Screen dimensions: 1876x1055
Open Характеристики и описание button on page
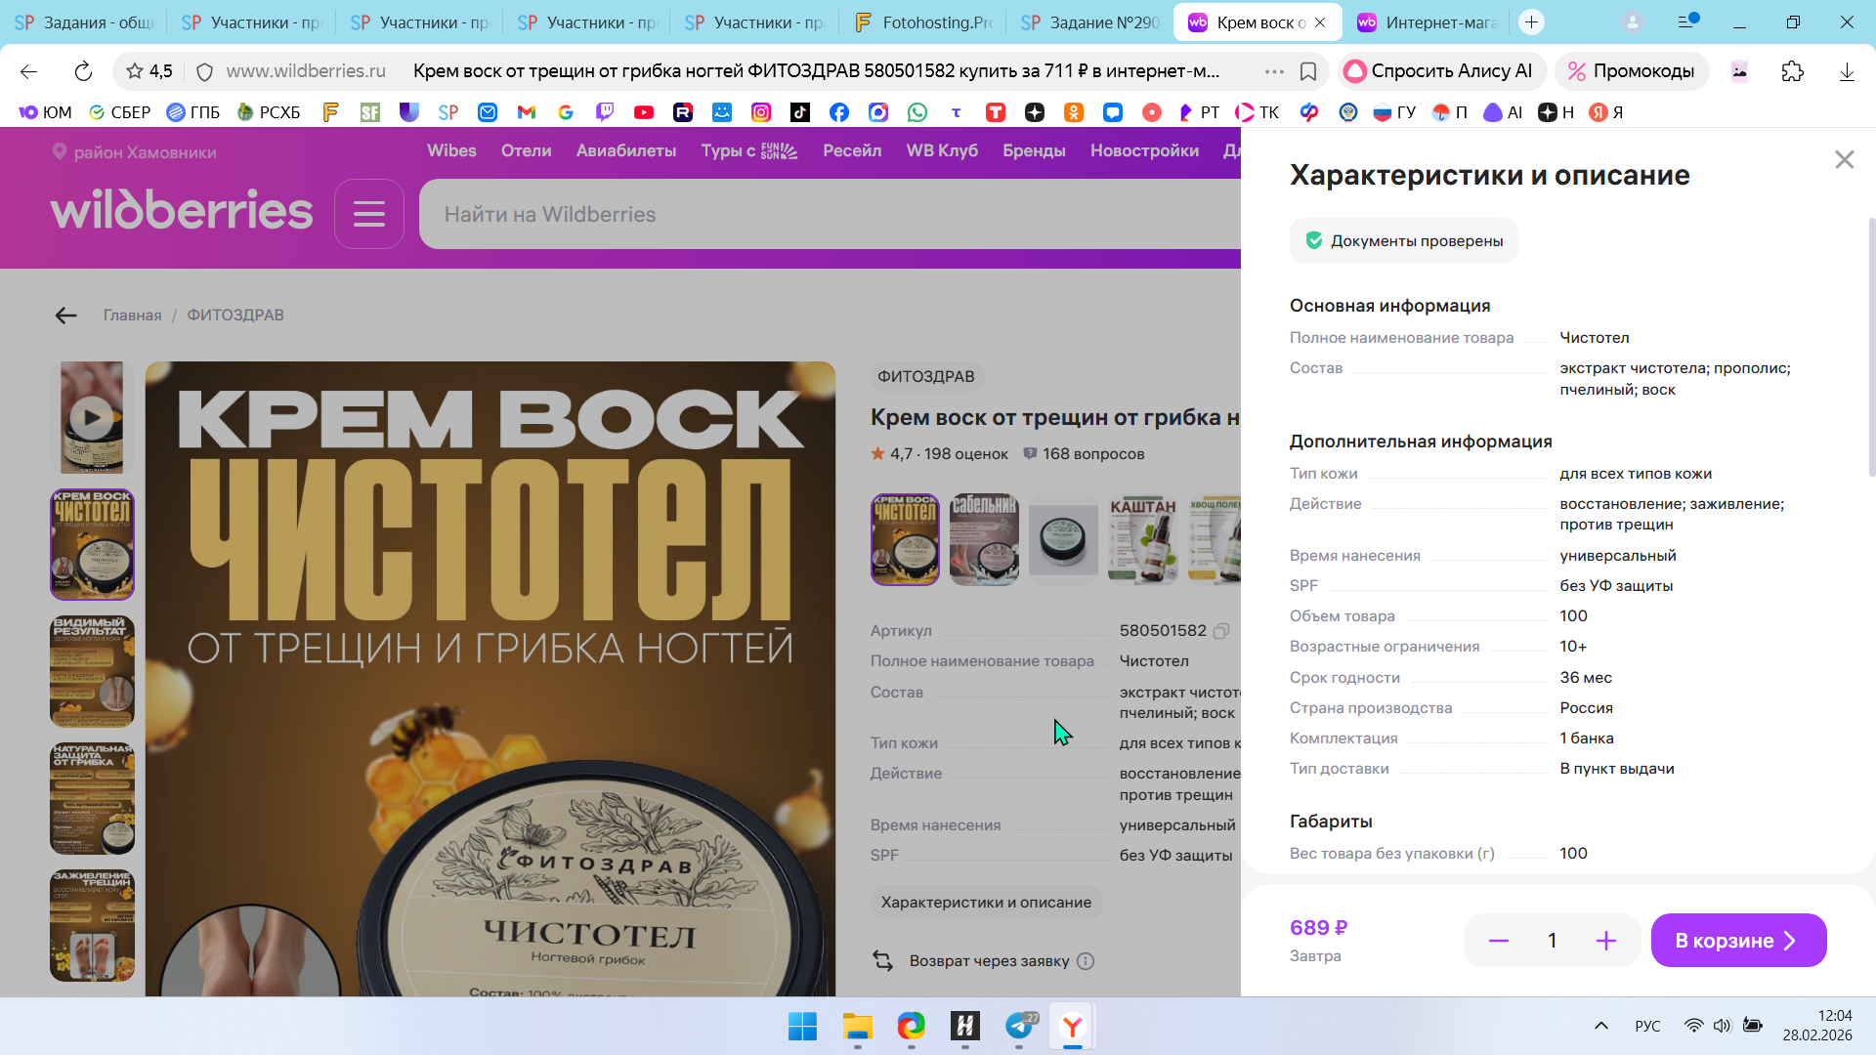pyautogui.click(x=985, y=903)
